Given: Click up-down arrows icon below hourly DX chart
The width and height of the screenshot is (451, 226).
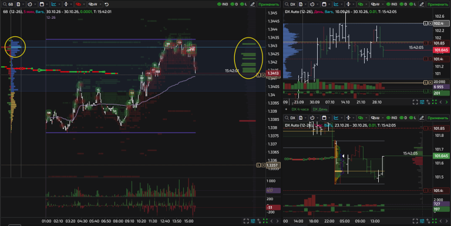Looking at the screenshot, I should pos(428,221).
